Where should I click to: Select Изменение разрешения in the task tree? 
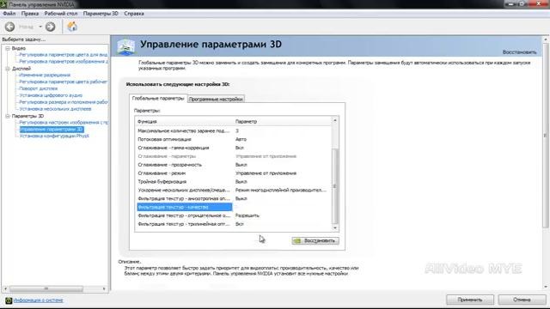coord(45,75)
